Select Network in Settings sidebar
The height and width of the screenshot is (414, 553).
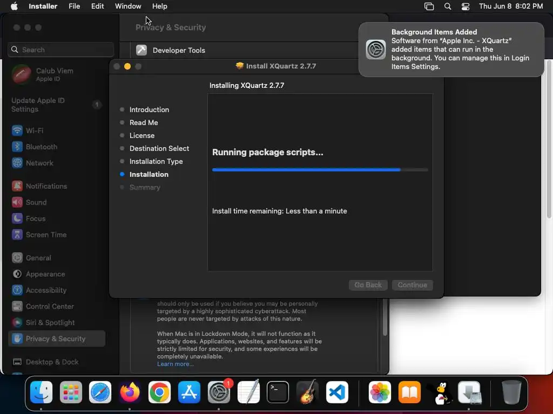pyautogui.click(x=32, y=163)
